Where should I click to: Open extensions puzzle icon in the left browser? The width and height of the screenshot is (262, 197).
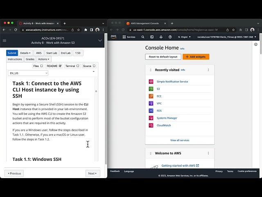coord(86,30)
